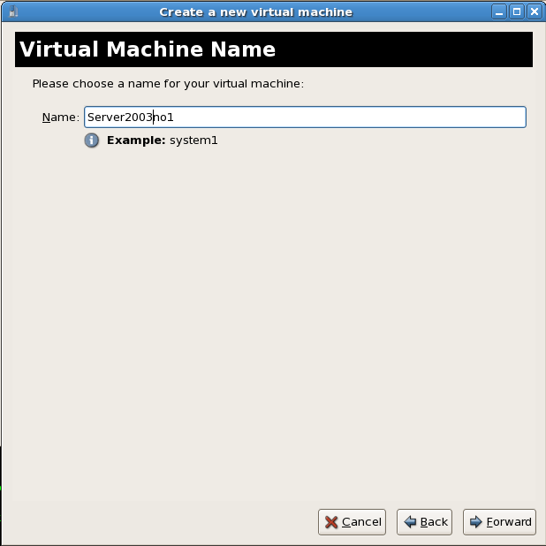Screen dimensions: 546x546
Task: Click the 'Please choose a name' instruction text
Action: pyautogui.click(x=168, y=84)
